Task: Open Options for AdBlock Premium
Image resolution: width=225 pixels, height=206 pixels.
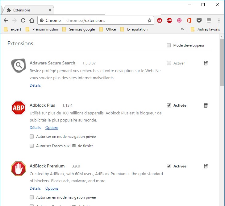Action: 52,188
